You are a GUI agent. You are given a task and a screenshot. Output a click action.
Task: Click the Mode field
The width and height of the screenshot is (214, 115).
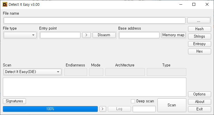pyautogui.click(x=96, y=72)
